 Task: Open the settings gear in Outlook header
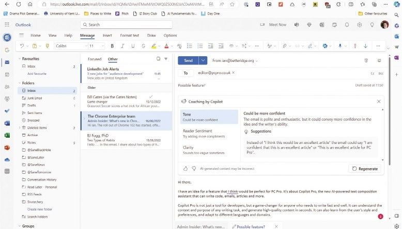click(x=360, y=25)
